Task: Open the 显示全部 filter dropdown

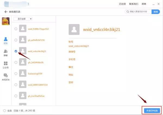Action: (23, 19)
